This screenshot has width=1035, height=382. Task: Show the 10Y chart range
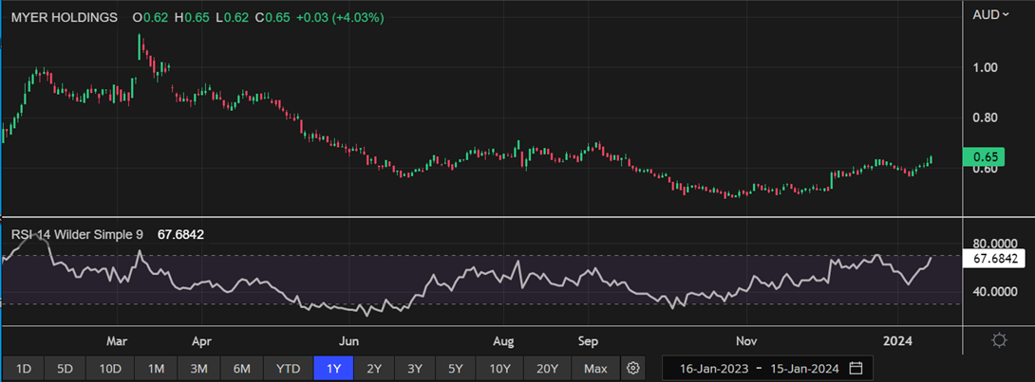click(500, 368)
